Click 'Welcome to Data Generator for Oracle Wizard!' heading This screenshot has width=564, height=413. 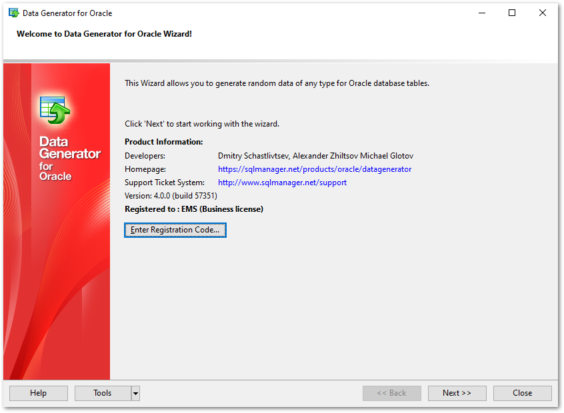click(x=104, y=34)
